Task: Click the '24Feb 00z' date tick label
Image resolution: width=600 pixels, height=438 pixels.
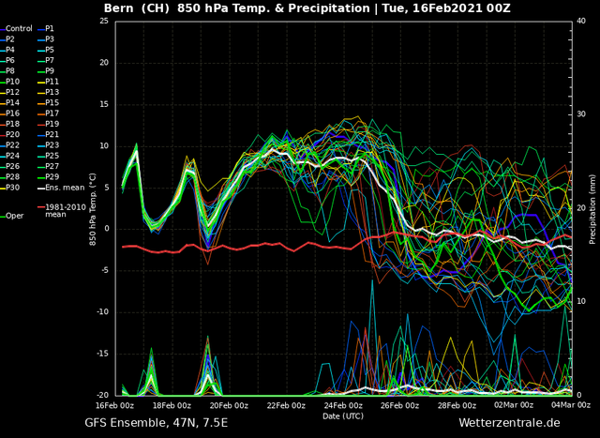Action: [x=344, y=405]
